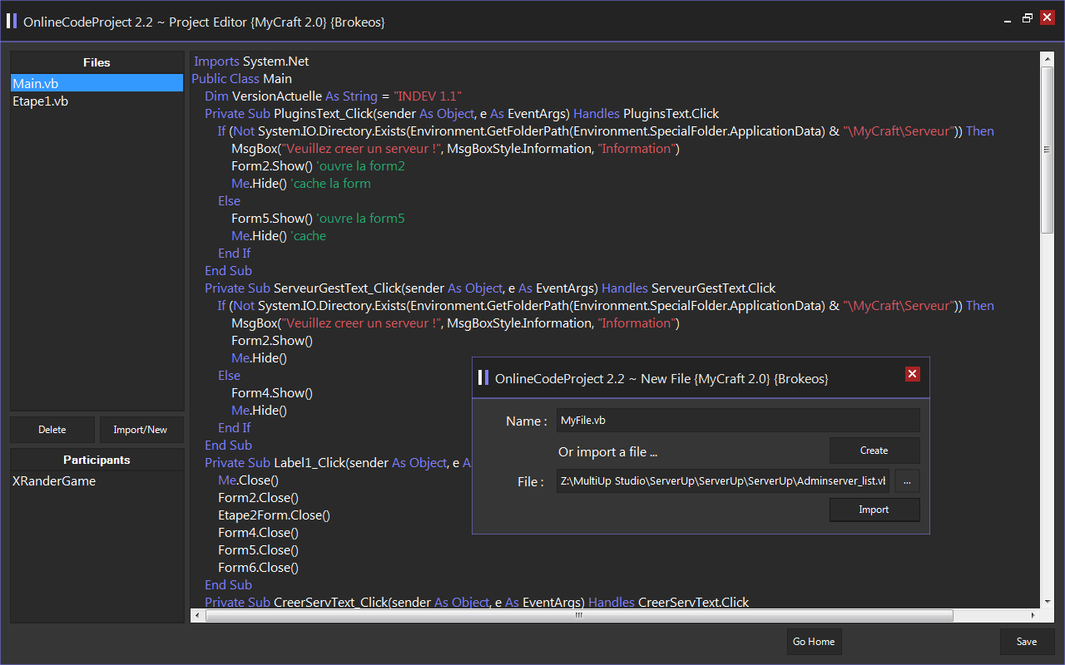Click the "Files" panel header
1065x665 pixels.
tap(97, 62)
